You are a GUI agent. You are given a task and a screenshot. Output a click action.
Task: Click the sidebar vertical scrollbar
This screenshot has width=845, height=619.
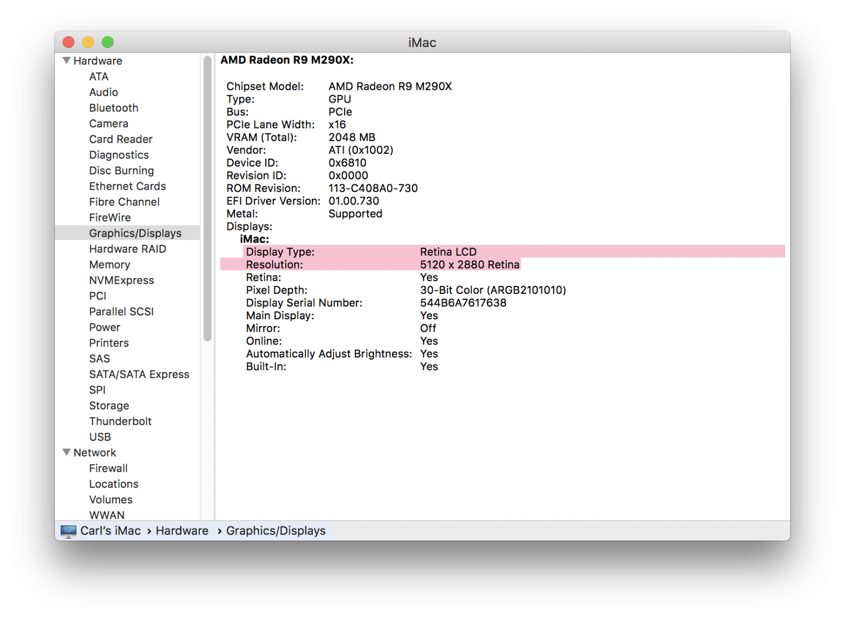[207, 199]
